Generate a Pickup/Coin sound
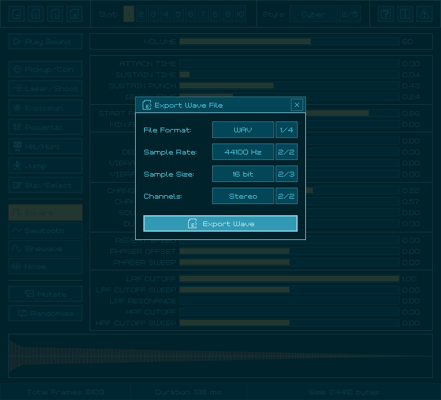 tap(45, 69)
